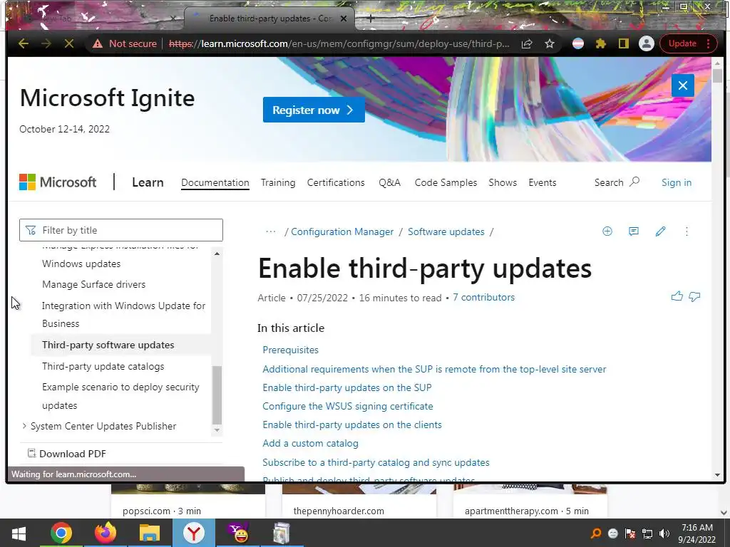730x547 pixels.
Task: Open the Windows Start menu
Action: [19, 533]
